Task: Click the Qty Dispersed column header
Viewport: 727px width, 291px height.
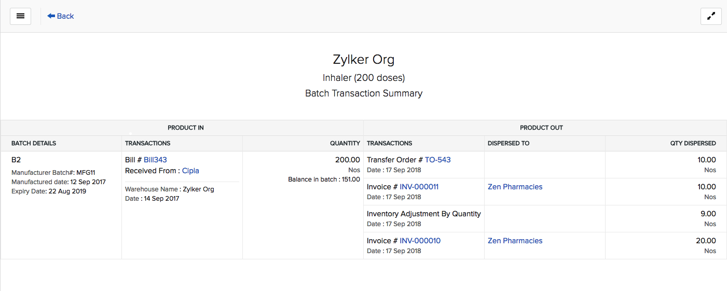Action: click(x=693, y=143)
